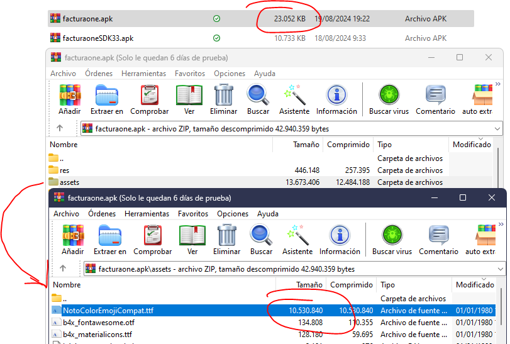Image resolution: width=510 pixels, height=344 pixels.
Task: Click Comentario icon in front window
Action: [x=438, y=235]
